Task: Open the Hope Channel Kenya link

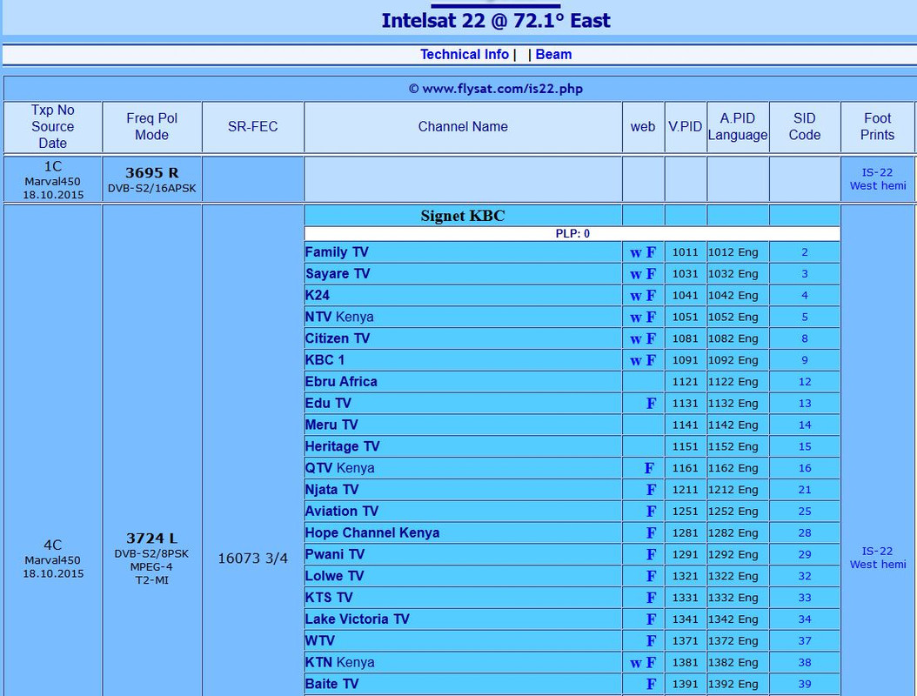Action: (x=372, y=533)
